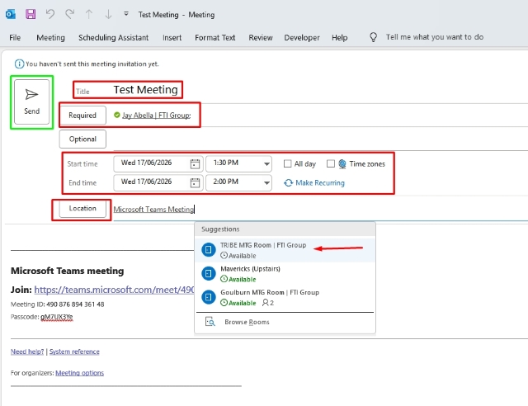528x406 pixels.
Task: Click the Passcode gM7UX3Ye text
Action: click(42, 317)
